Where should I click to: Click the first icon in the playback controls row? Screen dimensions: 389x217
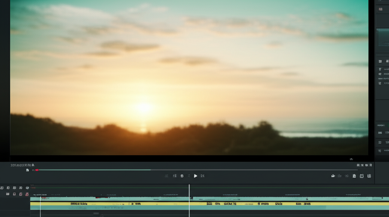coord(166,176)
